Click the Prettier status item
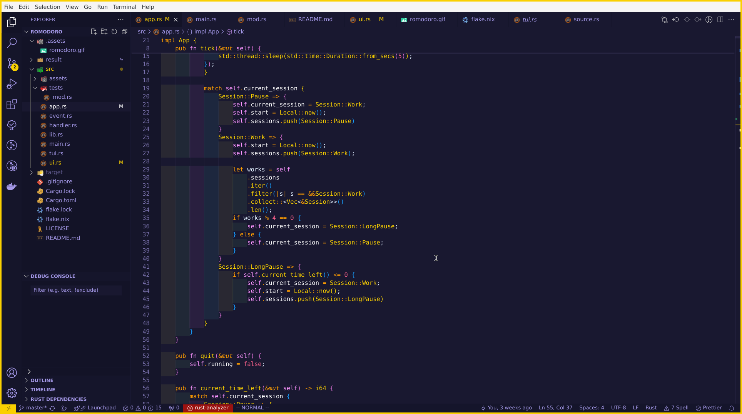 [x=709, y=408]
